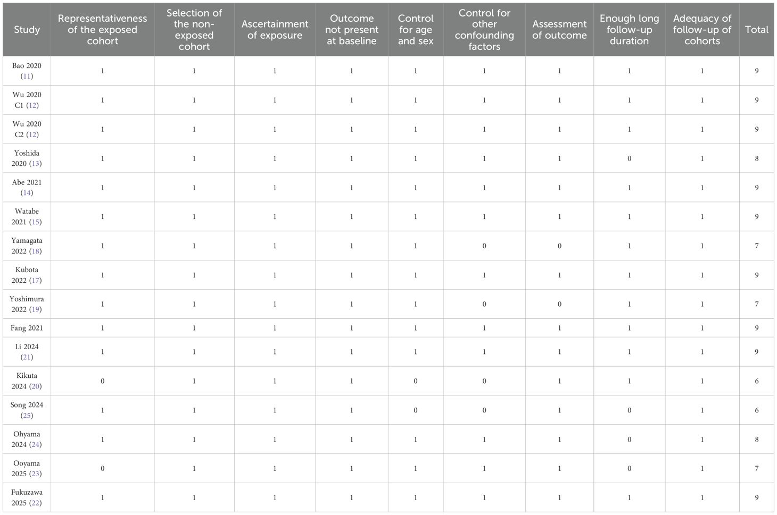The width and height of the screenshot is (777, 515).
Task: Click citation 23 for Ooyama 2025
Action: (36, 474)
